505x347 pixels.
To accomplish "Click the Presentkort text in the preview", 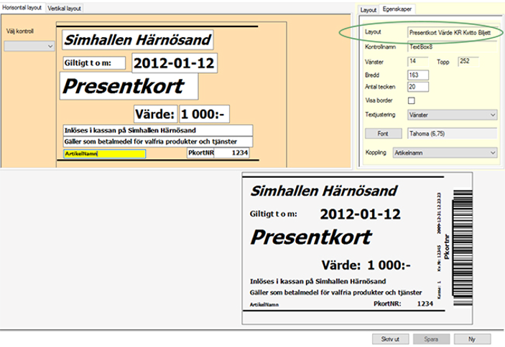I will [x=311, y=237].
